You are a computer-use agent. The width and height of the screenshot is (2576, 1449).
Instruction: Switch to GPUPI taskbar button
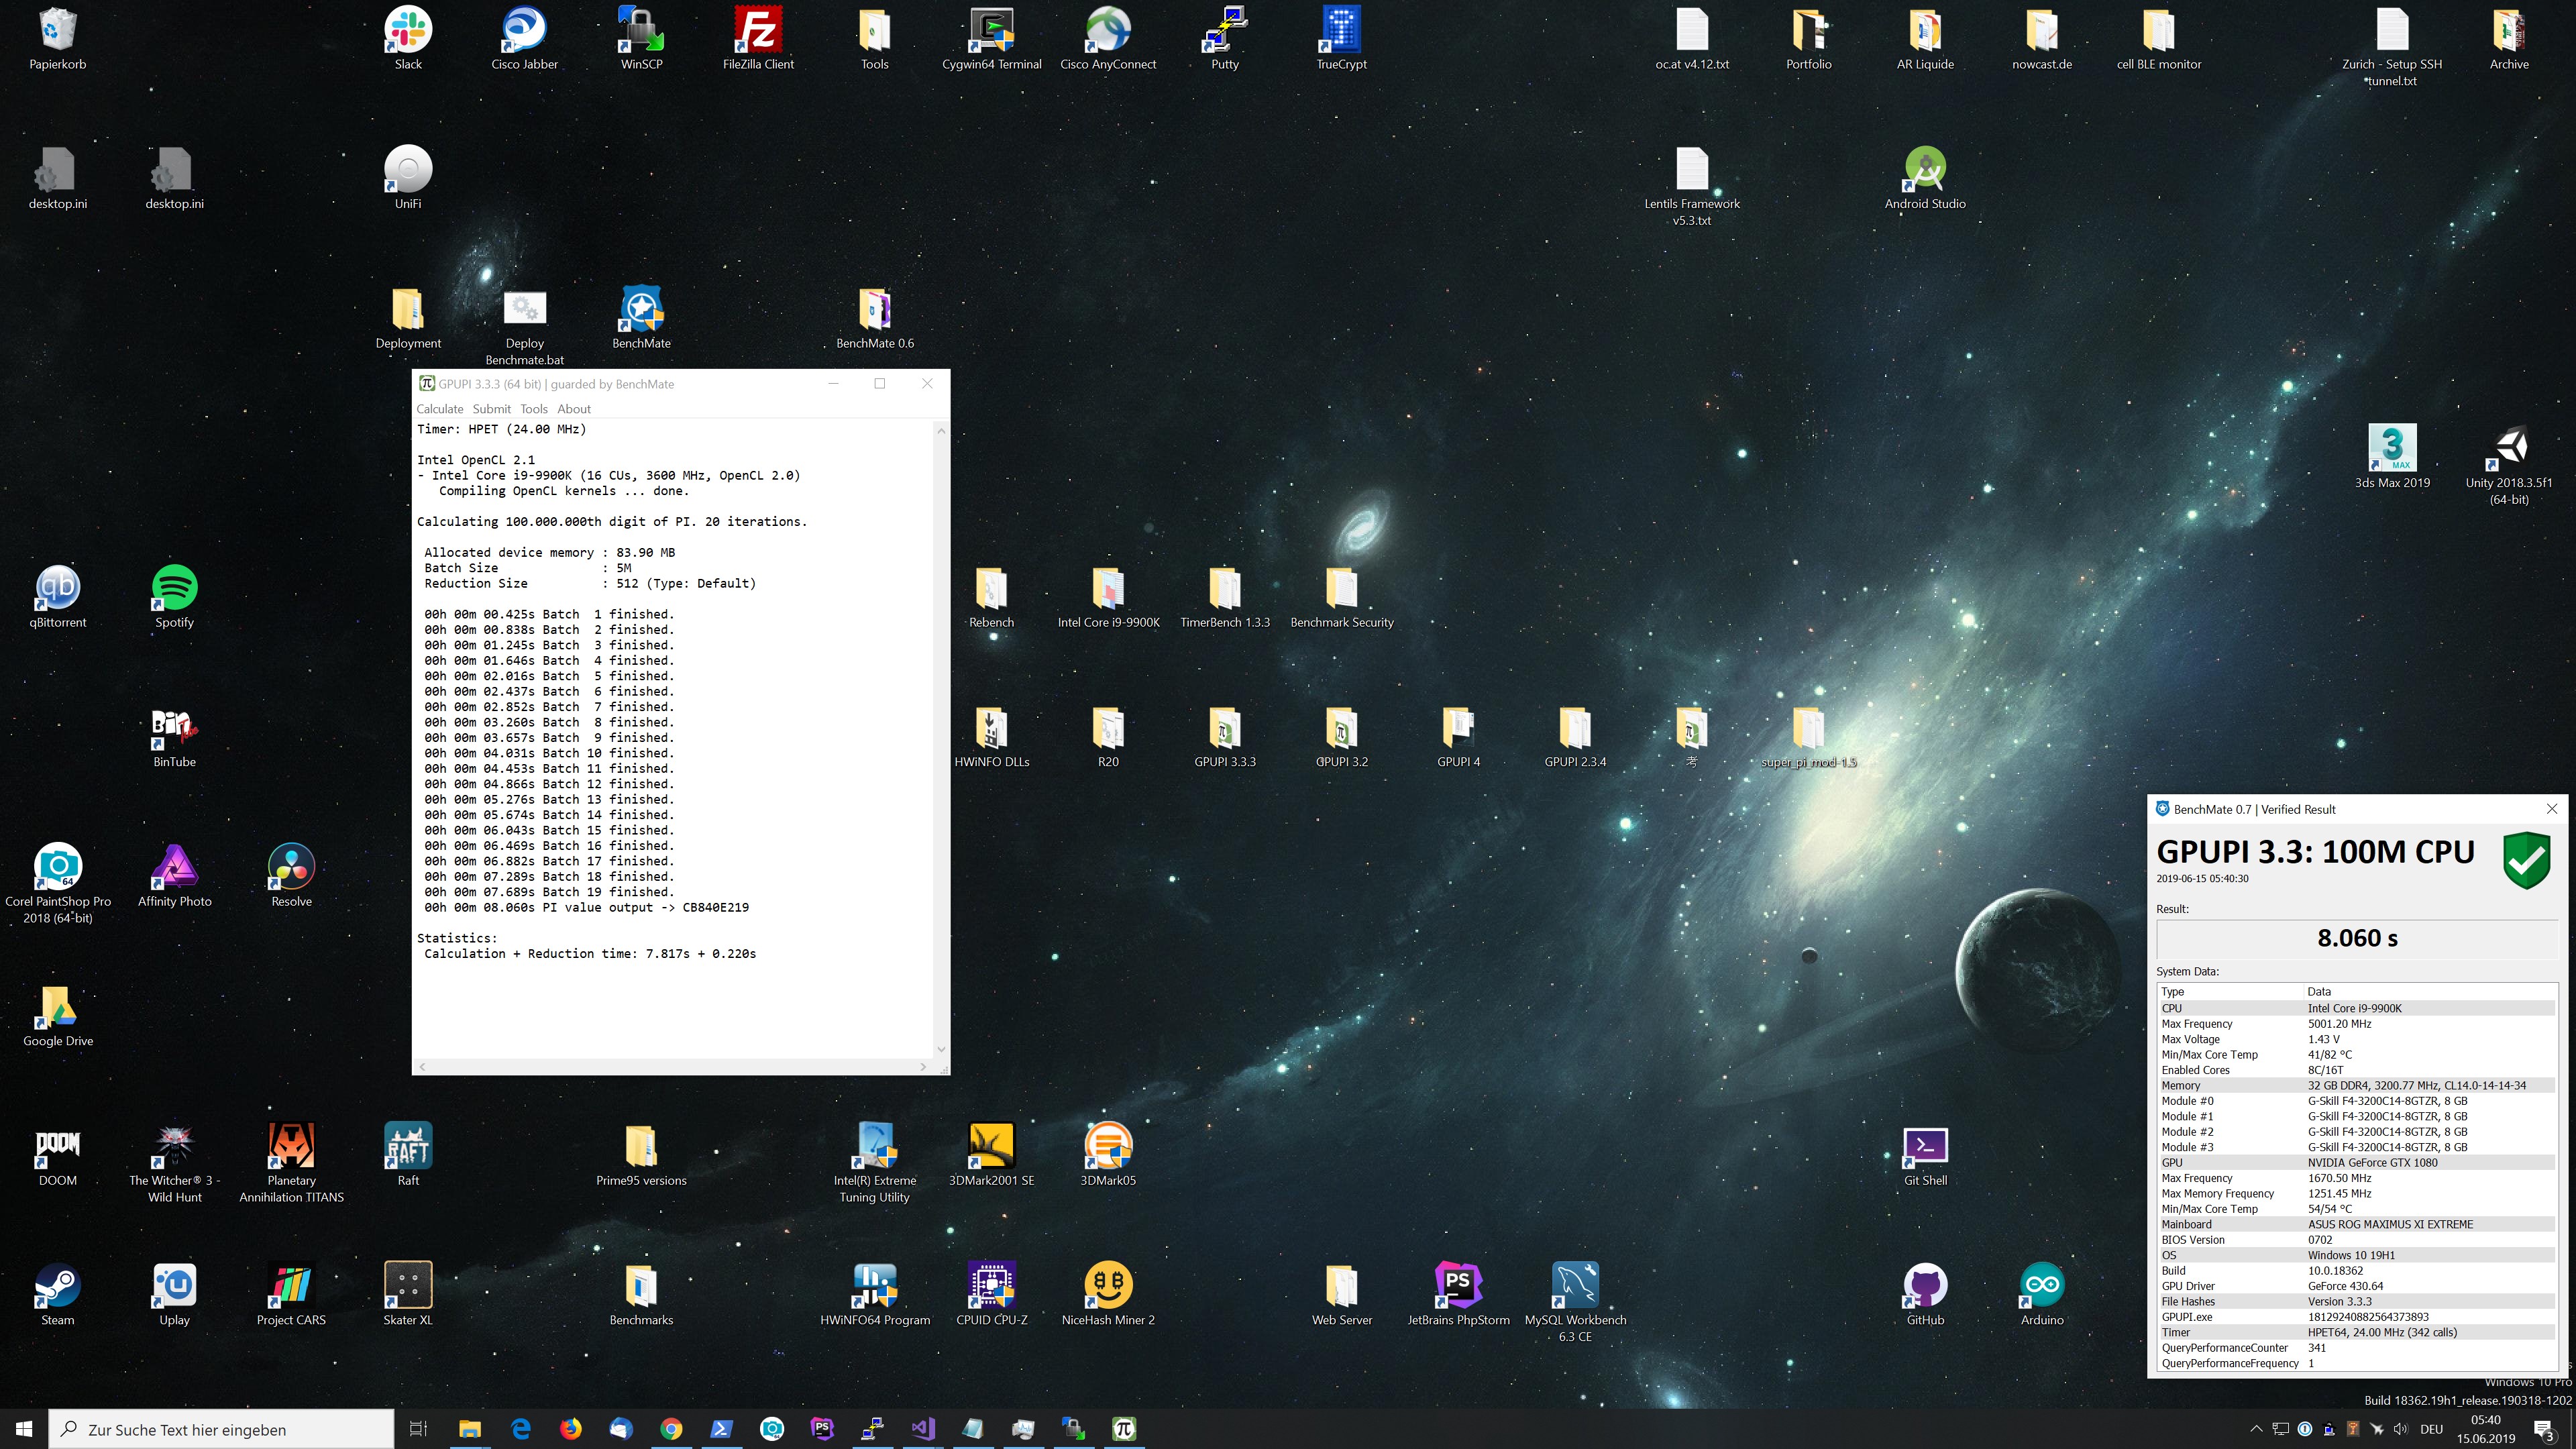(1123, 1429)
